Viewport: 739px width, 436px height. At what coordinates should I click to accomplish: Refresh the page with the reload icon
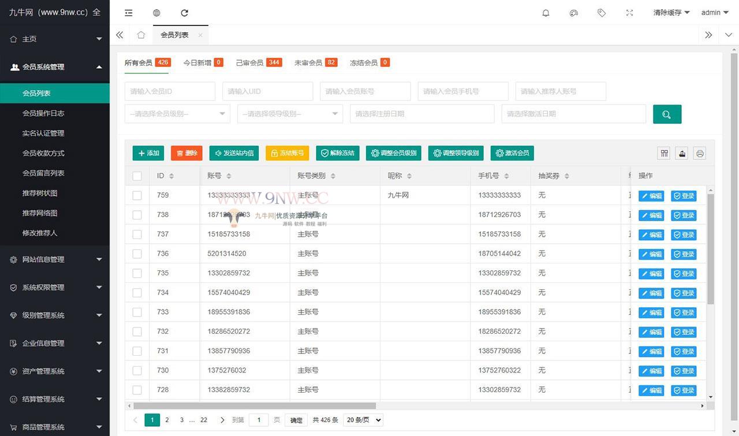coord(185,13)
